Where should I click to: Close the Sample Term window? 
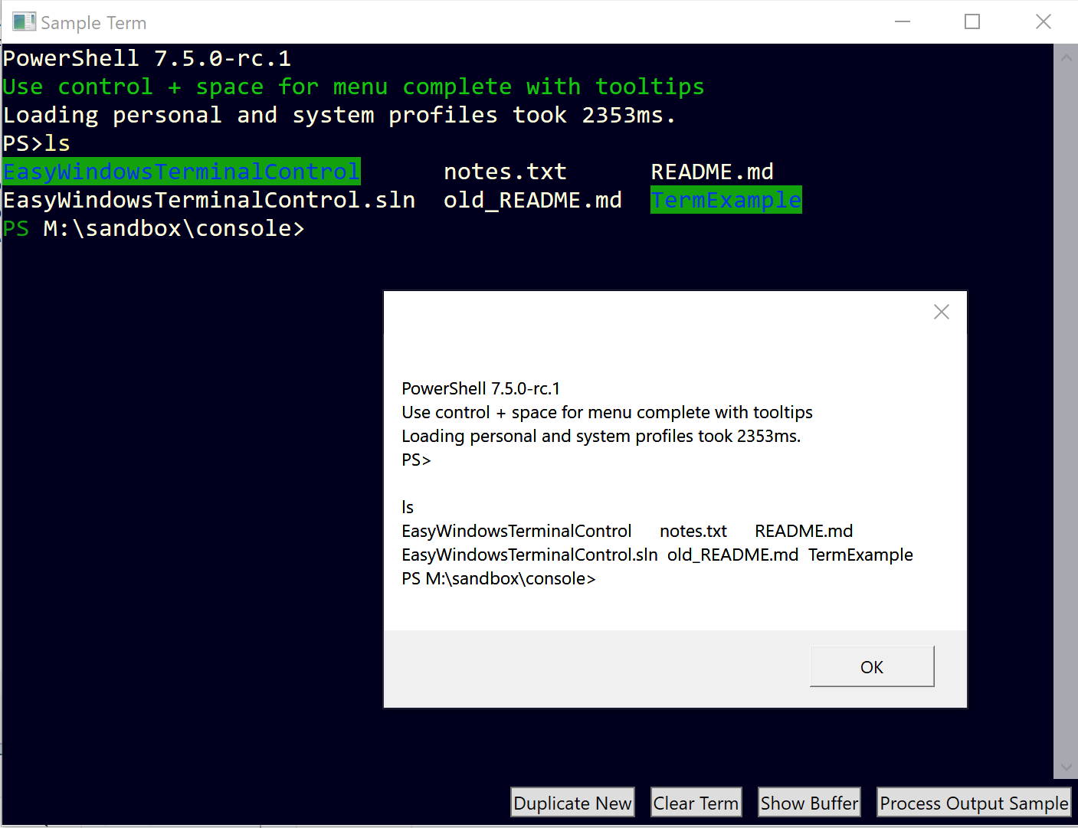[1044, 21]
